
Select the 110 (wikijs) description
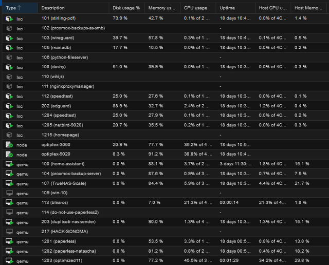(x=52, y=77)
